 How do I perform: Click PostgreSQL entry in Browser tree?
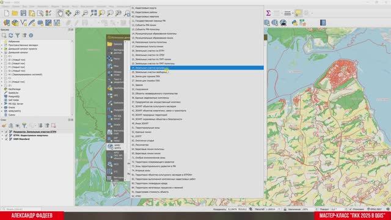[x=14, y=97]
